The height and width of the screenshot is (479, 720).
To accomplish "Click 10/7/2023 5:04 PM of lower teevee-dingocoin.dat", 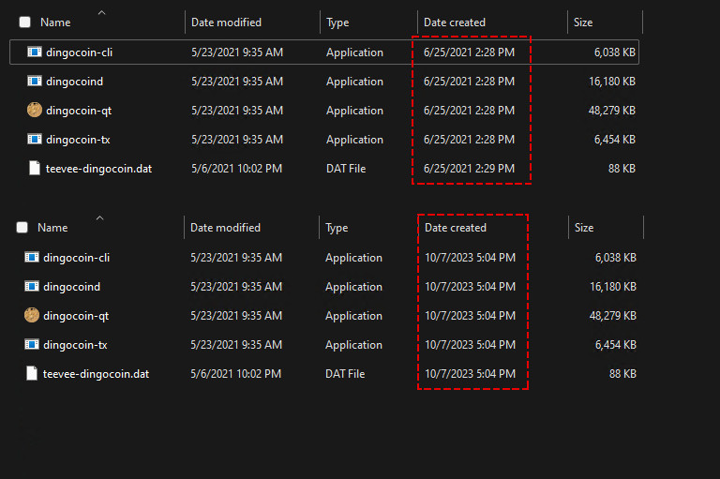I will click(x=470, y=374).
